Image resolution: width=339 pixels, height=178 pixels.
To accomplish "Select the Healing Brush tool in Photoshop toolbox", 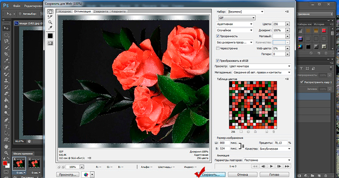I will pyautogui.click(x=6, y=67).
